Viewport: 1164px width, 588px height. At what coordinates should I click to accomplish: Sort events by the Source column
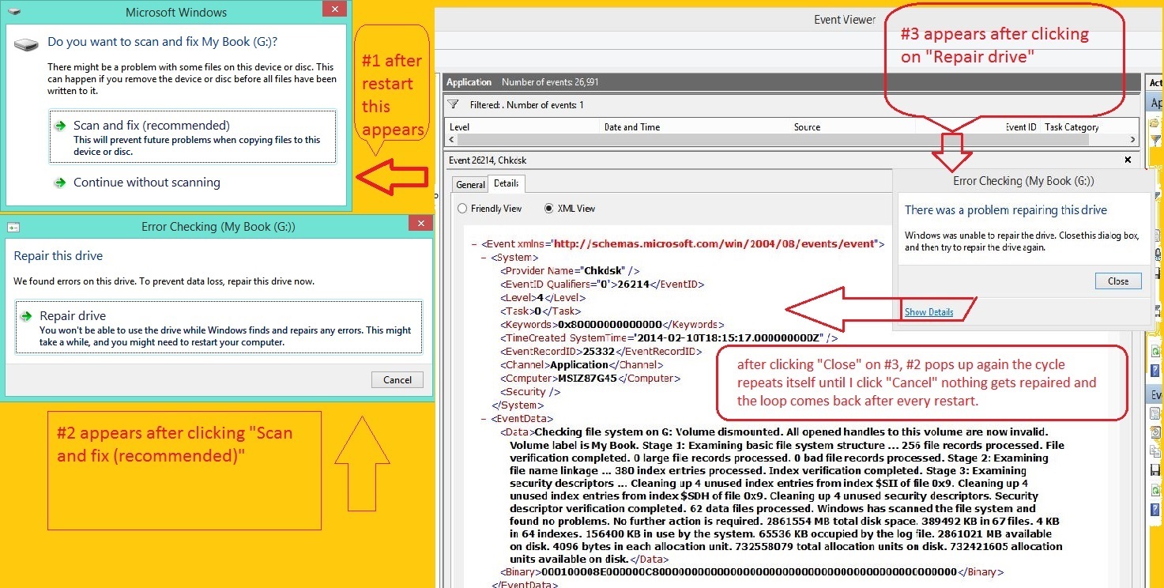click(x=807, y=127)
